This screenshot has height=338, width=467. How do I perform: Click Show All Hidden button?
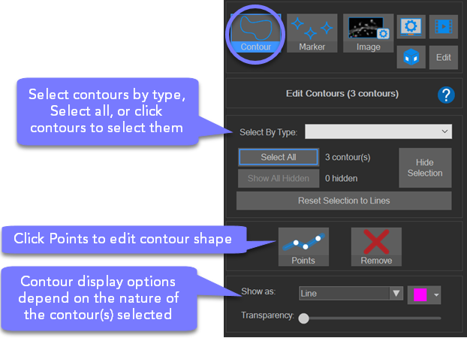pos(278,178)
